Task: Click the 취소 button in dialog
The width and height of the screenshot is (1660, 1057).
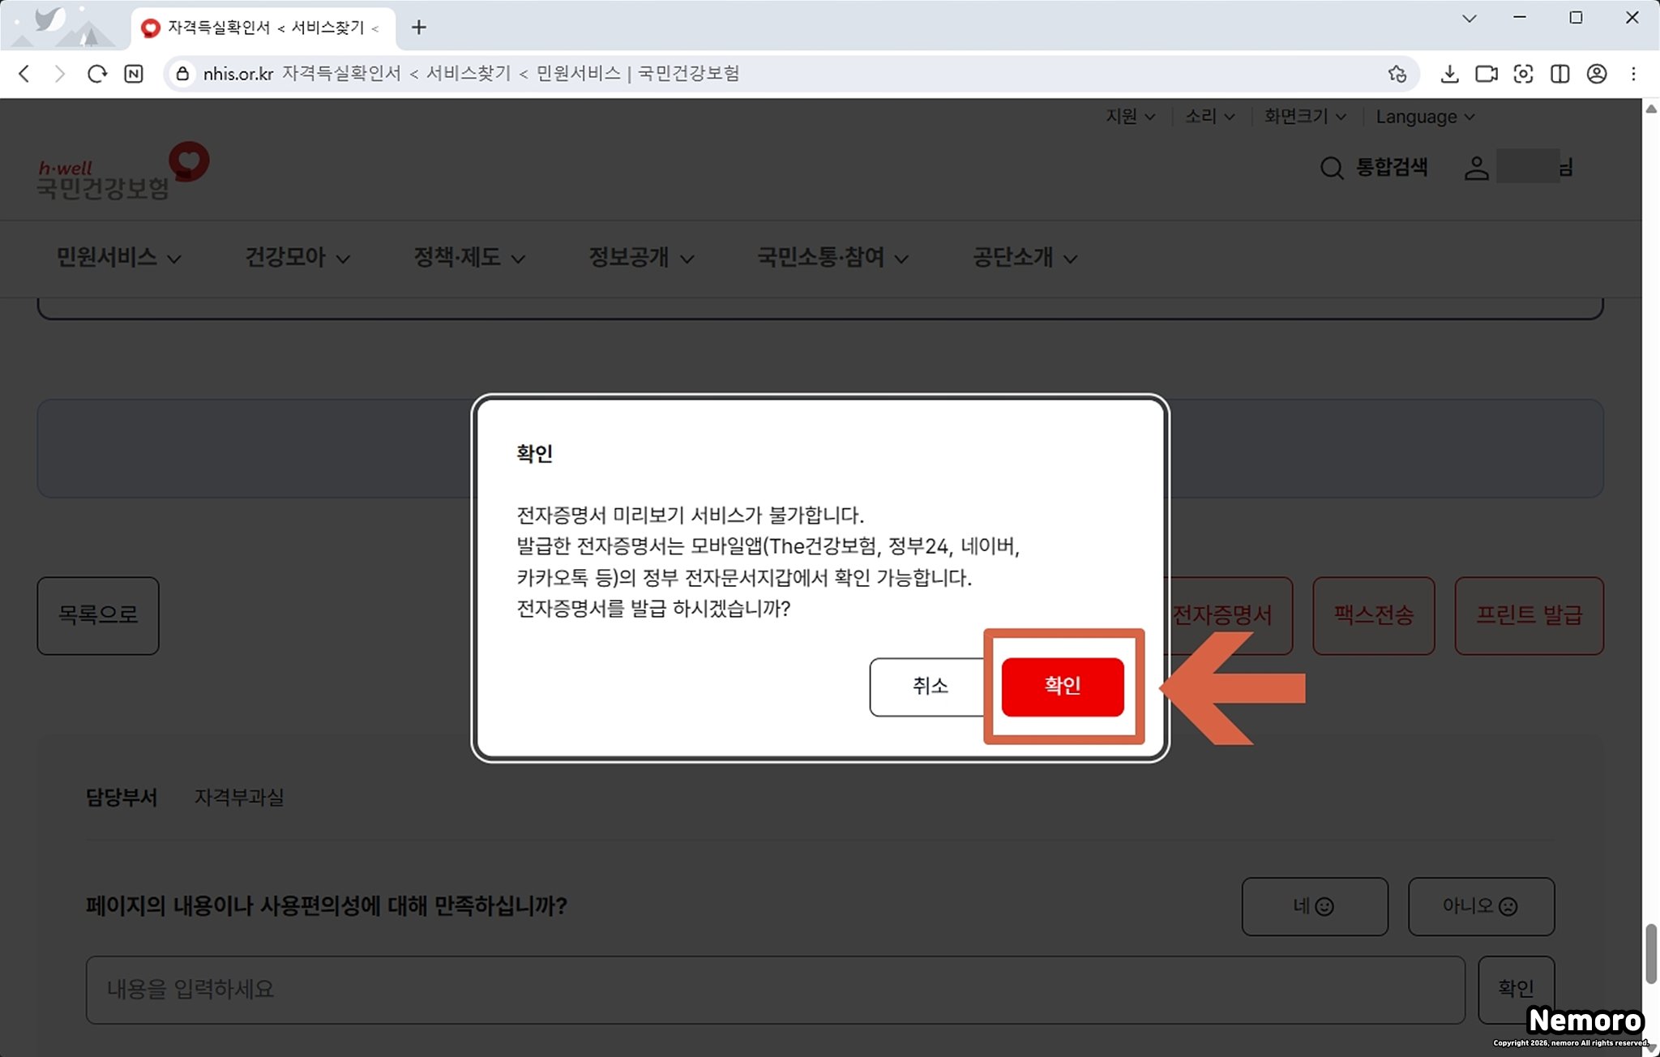Action: coord(929,687)
